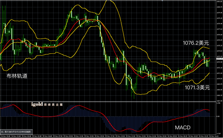
Task: Click the 1080.75 level on price axis
Action: [x=220, y=7]
